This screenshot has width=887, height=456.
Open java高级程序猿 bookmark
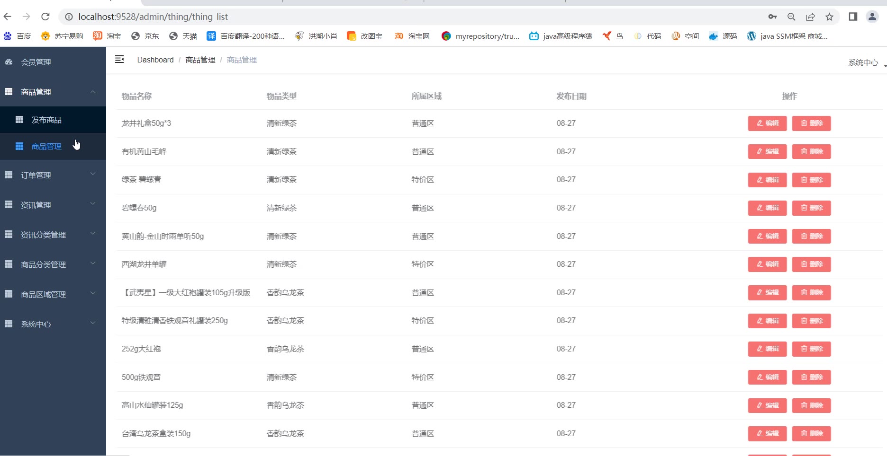click(x=561, y=36)
